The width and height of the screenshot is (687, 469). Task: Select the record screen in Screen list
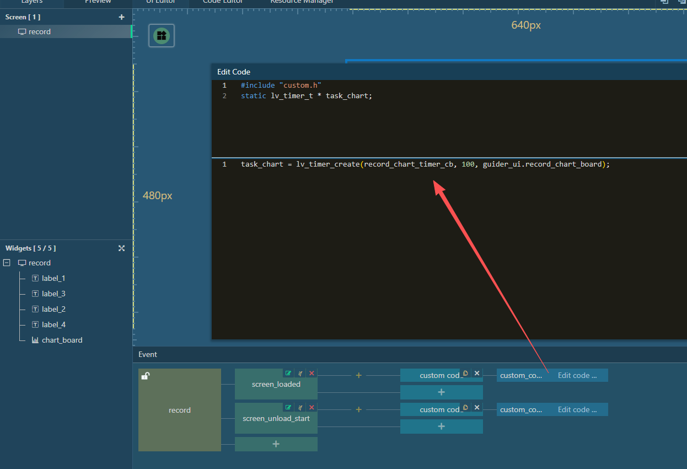[40, 32]
